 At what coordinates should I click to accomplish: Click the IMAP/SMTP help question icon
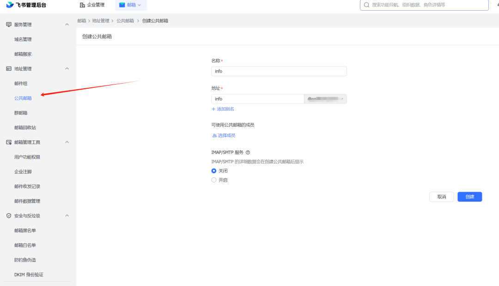click(x=248, y=152)
